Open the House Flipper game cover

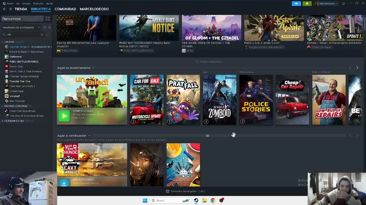click(183, 165)
